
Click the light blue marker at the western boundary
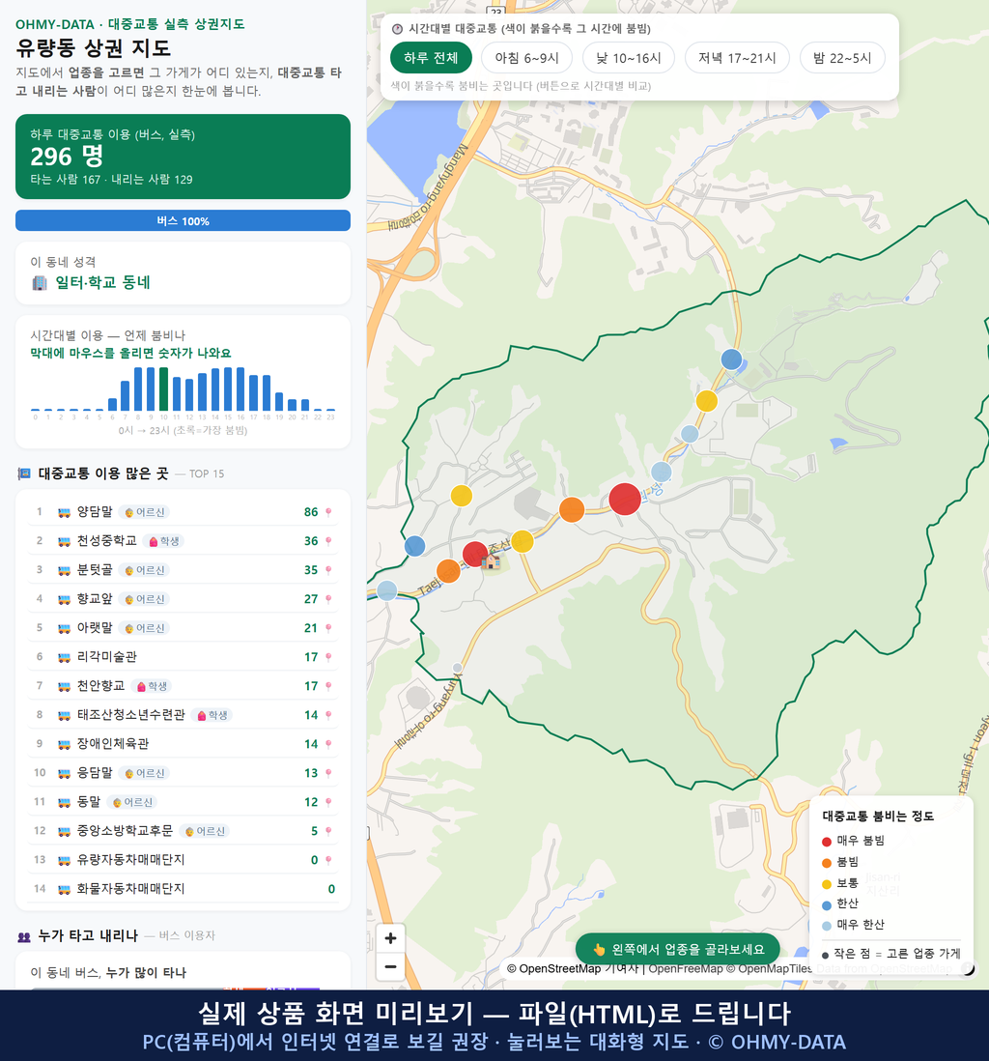[387, 590]
